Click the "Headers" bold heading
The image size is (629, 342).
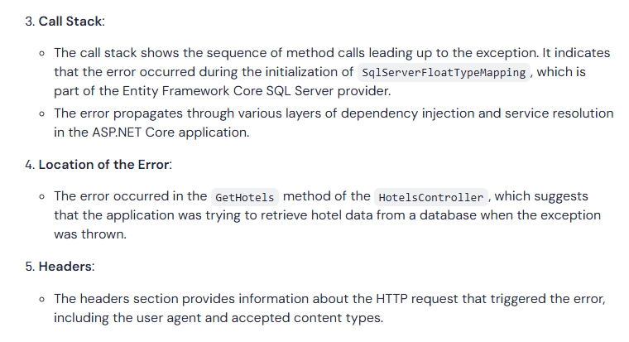click(x=65, y=267)
